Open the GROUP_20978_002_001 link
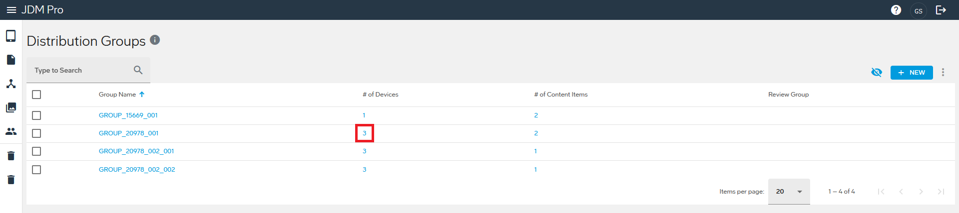This screenshot has width=959, height=213. pos(136,151)
